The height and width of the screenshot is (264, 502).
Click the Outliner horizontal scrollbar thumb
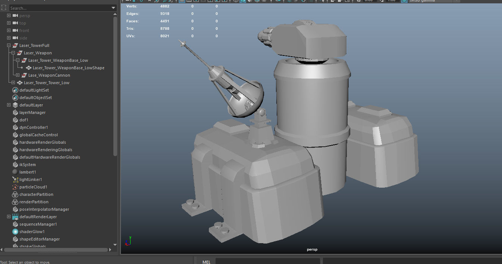pos(55,250)
